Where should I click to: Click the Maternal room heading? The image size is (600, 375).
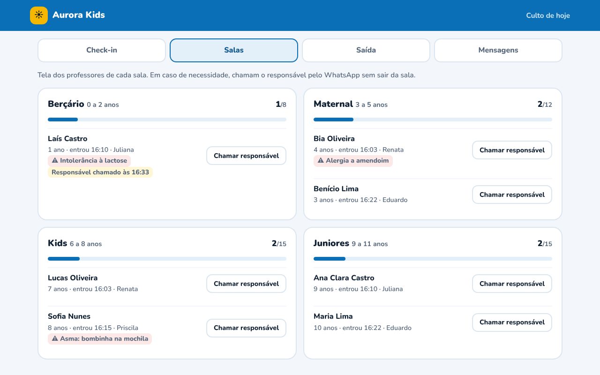333,104
